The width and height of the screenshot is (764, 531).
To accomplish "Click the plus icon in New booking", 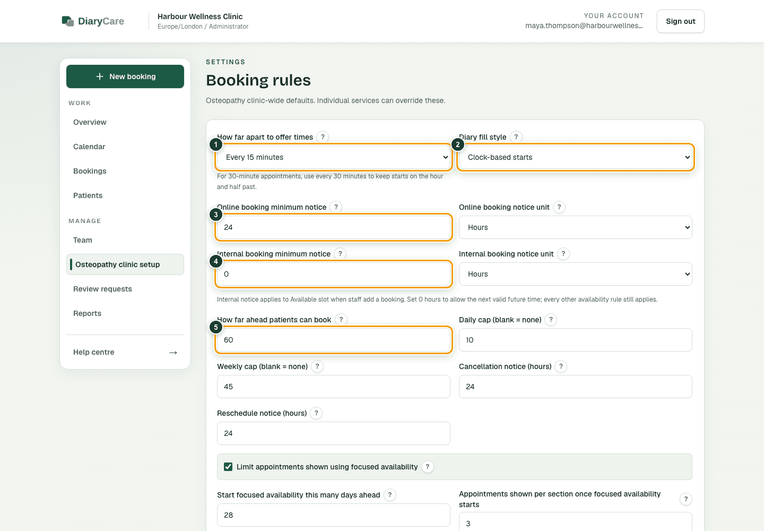I will [x=100, y=76].
